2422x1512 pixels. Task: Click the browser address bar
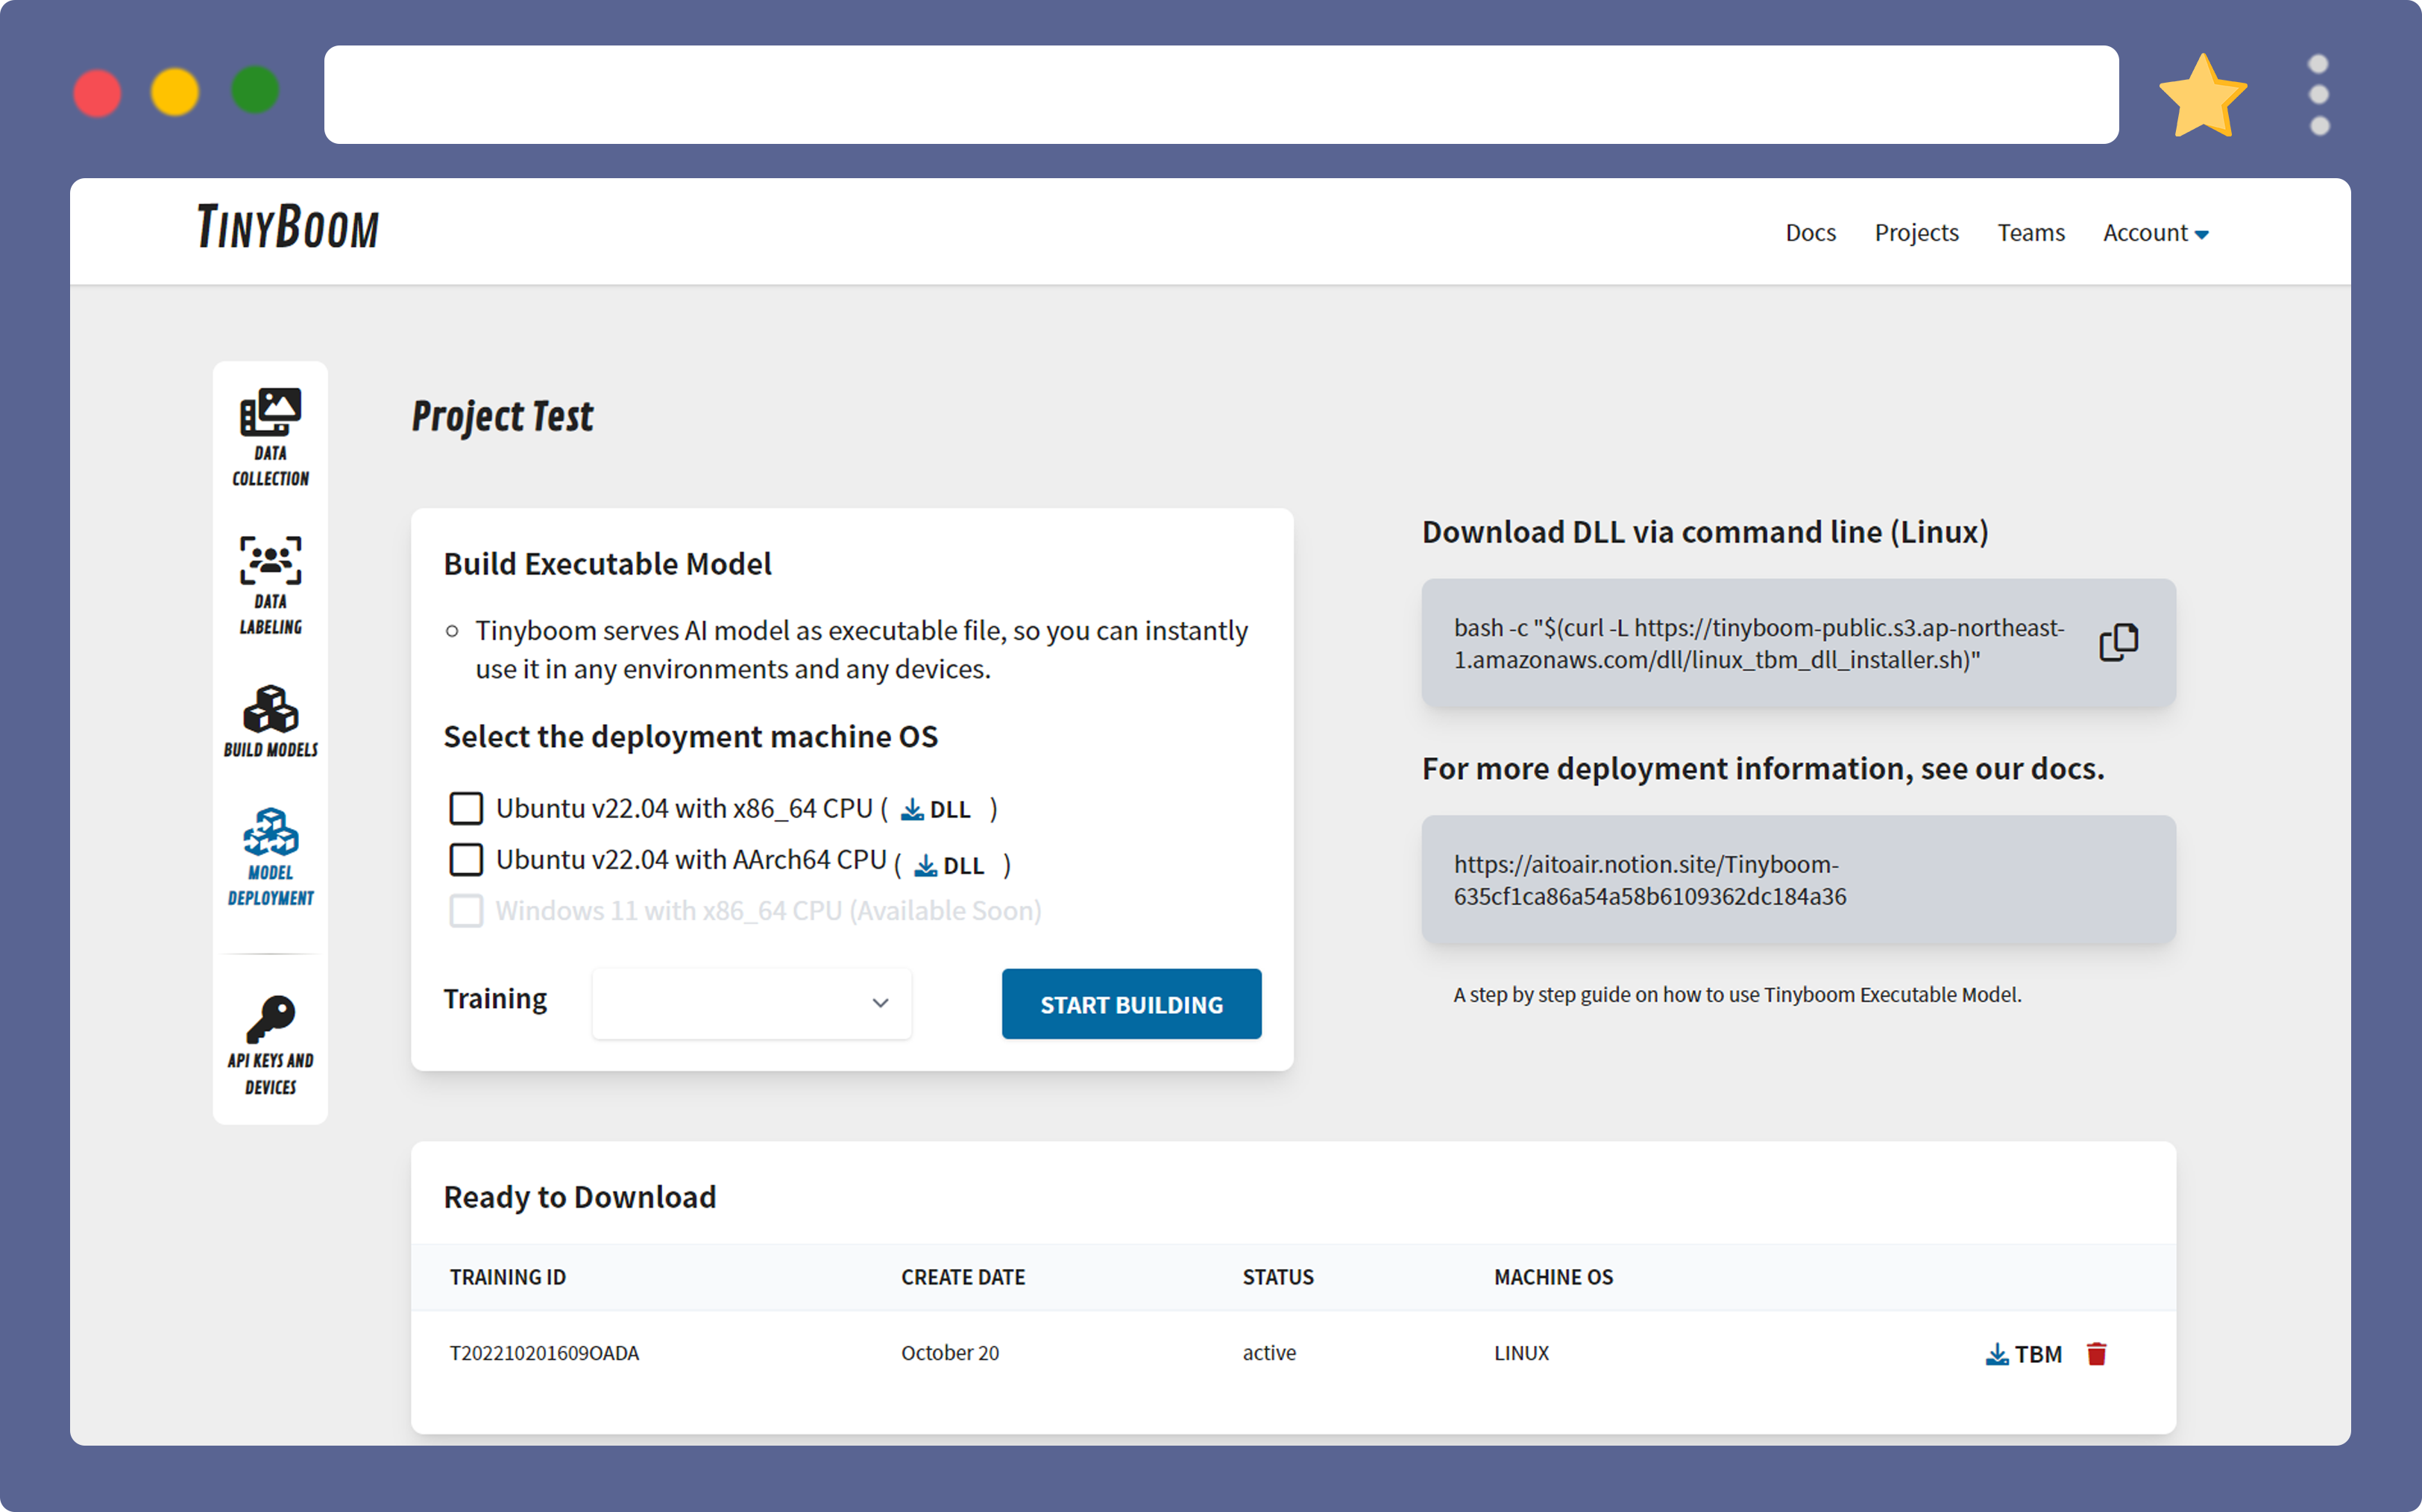pos(1220,95)
